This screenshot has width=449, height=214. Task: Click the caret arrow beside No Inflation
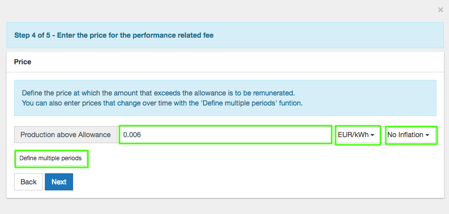(x=427, y=135)
